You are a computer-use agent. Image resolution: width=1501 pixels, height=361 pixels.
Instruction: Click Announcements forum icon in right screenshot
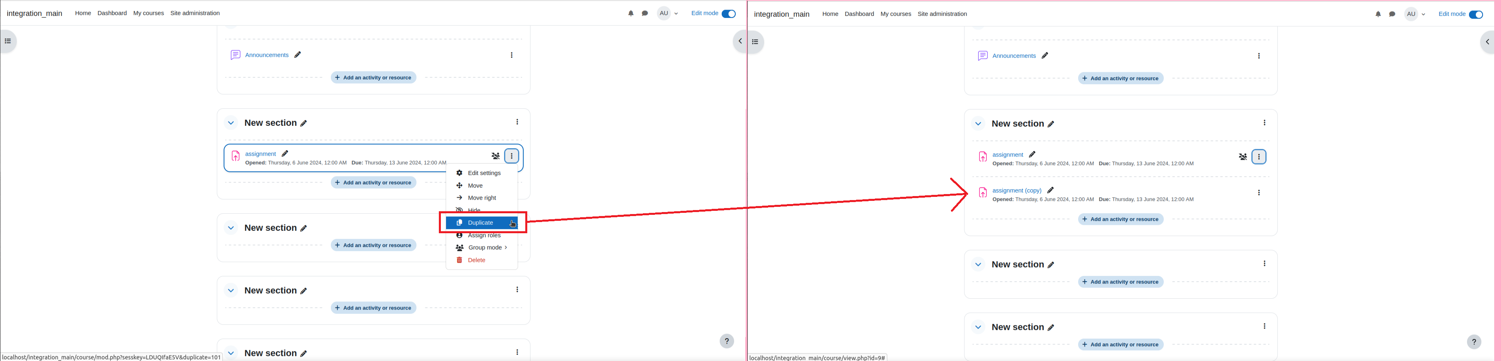(983, 56)
